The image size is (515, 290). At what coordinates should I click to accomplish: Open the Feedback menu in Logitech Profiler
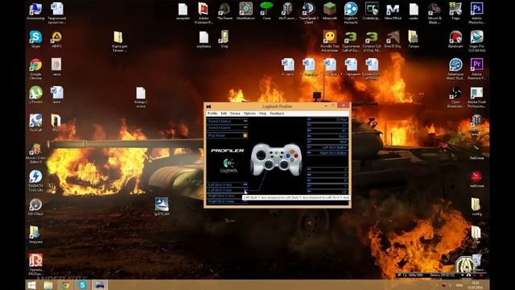pos(277,114)
